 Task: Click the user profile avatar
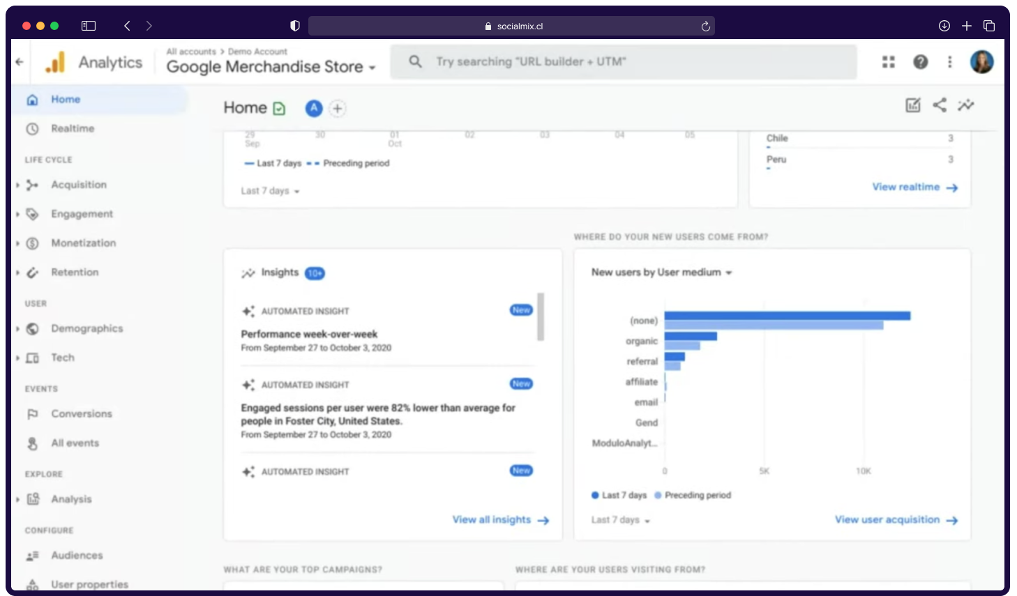point(981,62)
